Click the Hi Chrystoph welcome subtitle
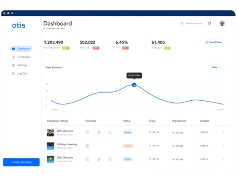The height and width of the screenshot is (178, 237). click(x=54, y=28)
